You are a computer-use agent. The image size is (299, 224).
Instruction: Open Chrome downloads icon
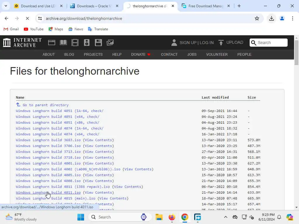271,18
